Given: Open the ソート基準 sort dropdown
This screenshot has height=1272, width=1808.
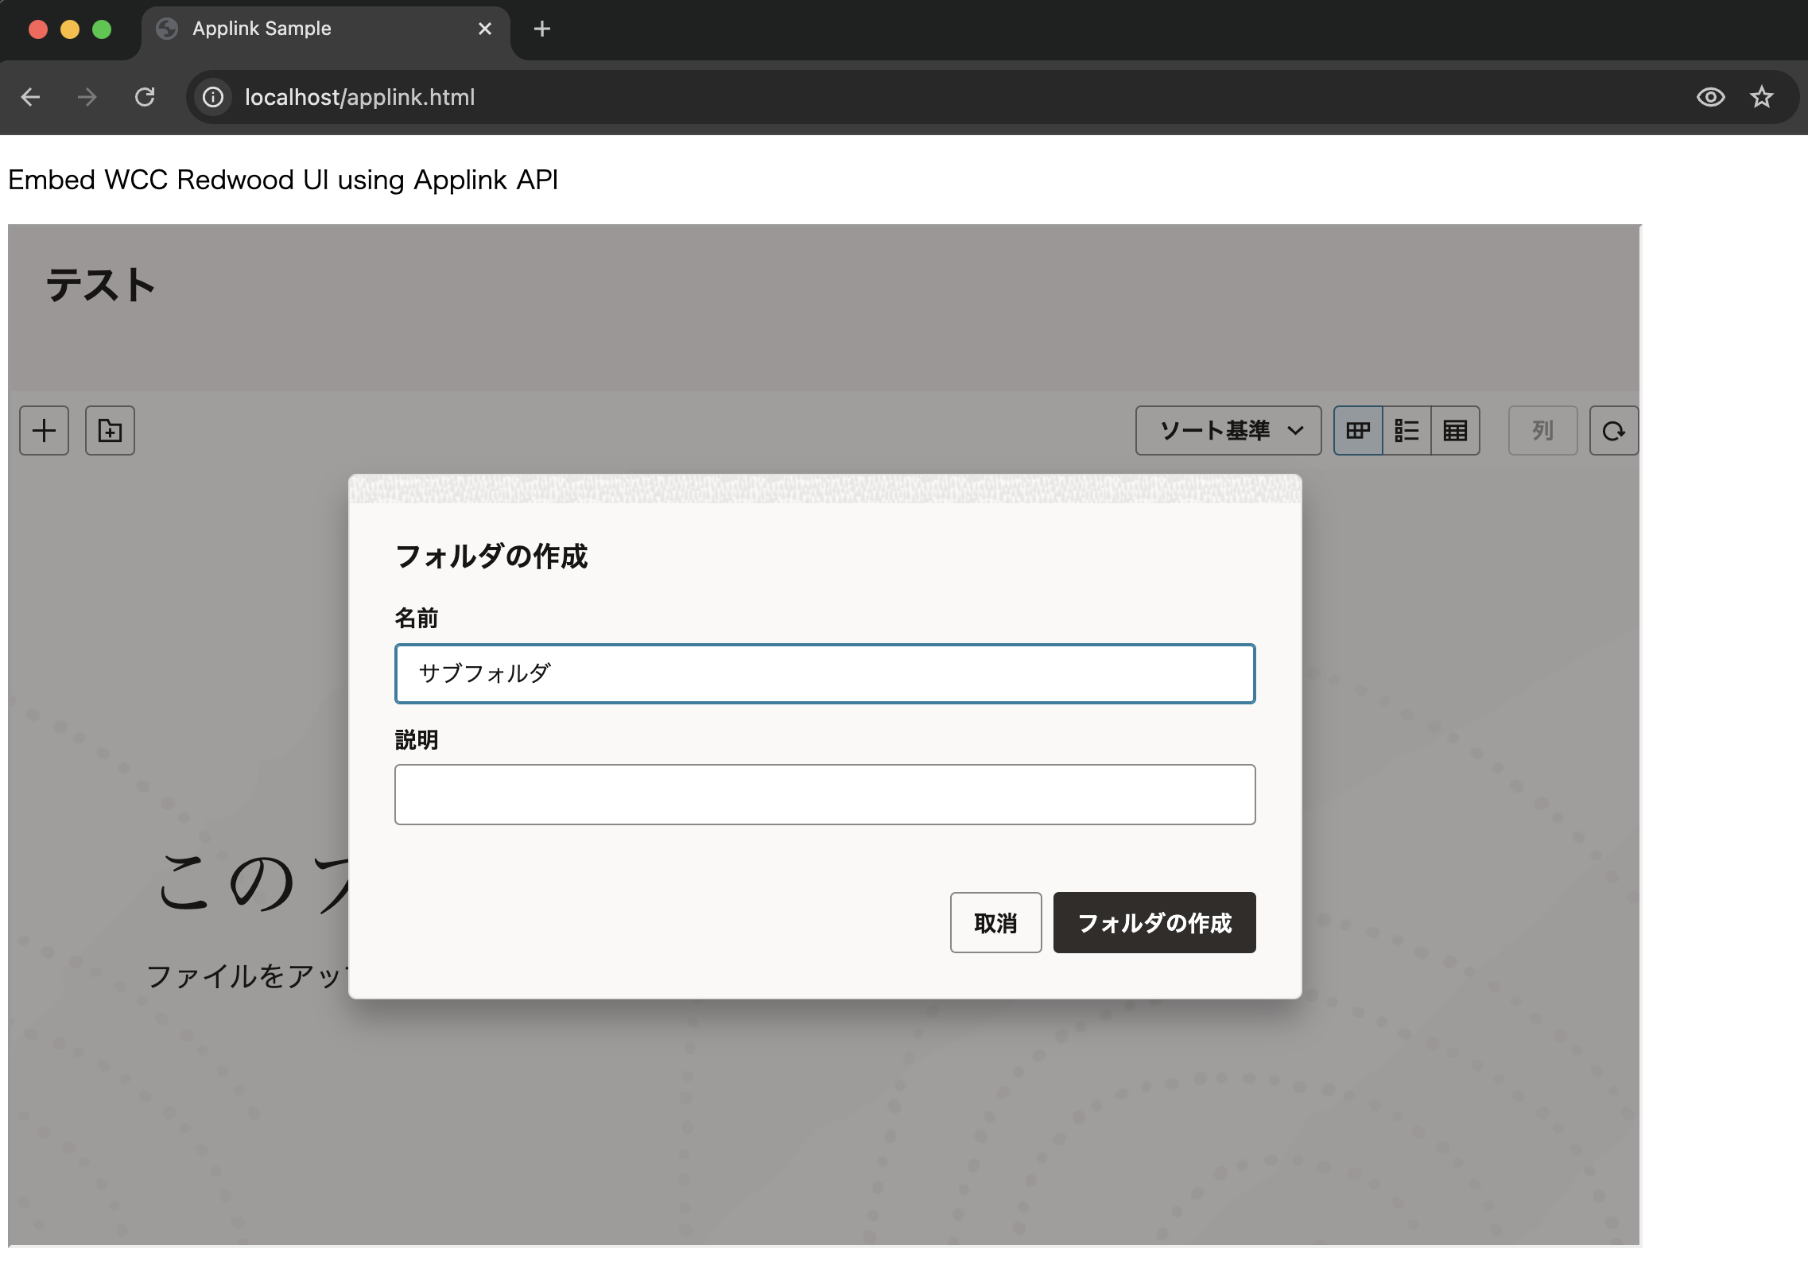Looking at the screenshot, I should pyautogui.click(x=1215, y=431).
